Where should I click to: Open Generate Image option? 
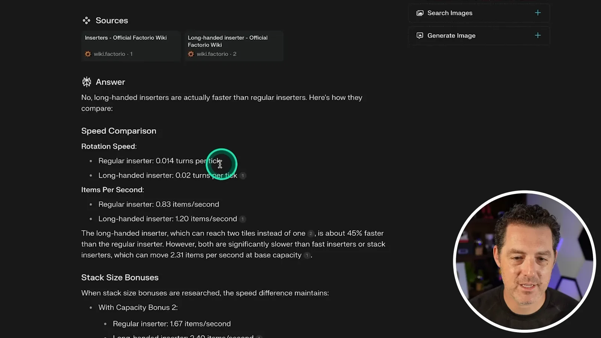tap(479, 35)
